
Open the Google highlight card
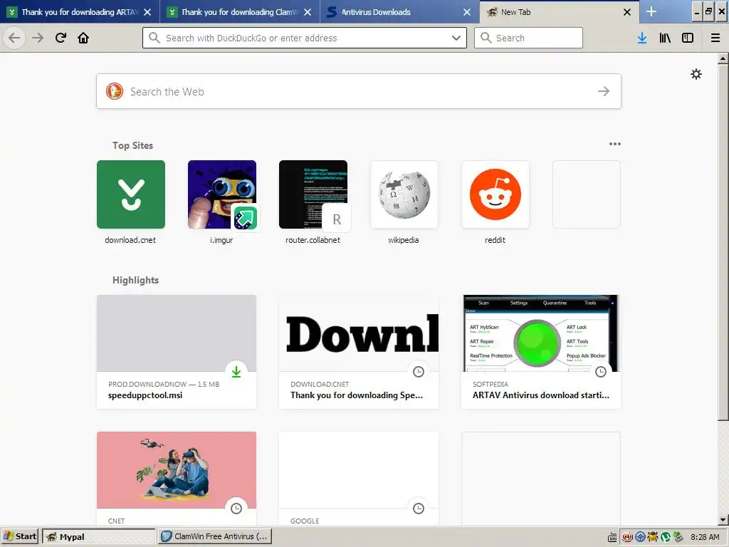(359, 479)
